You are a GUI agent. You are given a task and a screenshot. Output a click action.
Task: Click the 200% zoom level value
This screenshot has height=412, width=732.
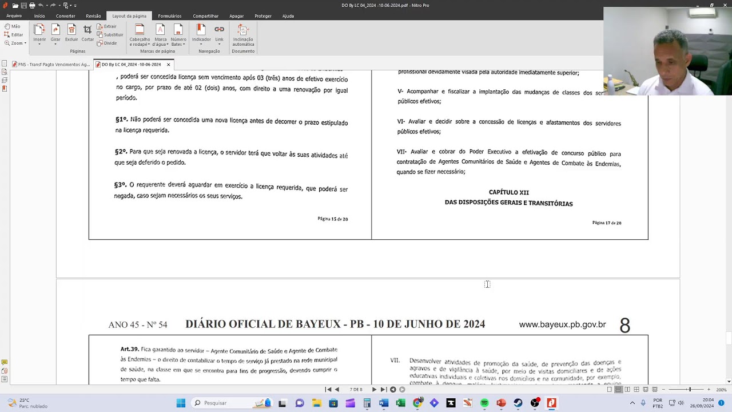point(722,390)
